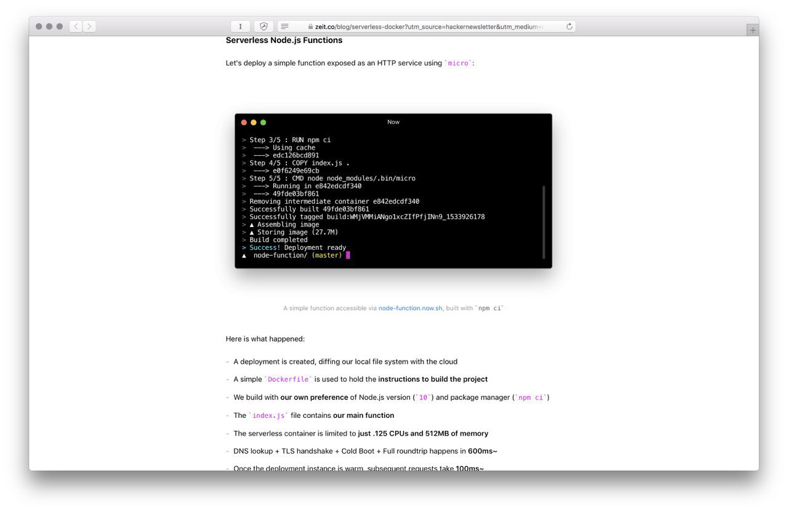
Task: Click the terminal title 'Now'
Action: click(393, 122)
